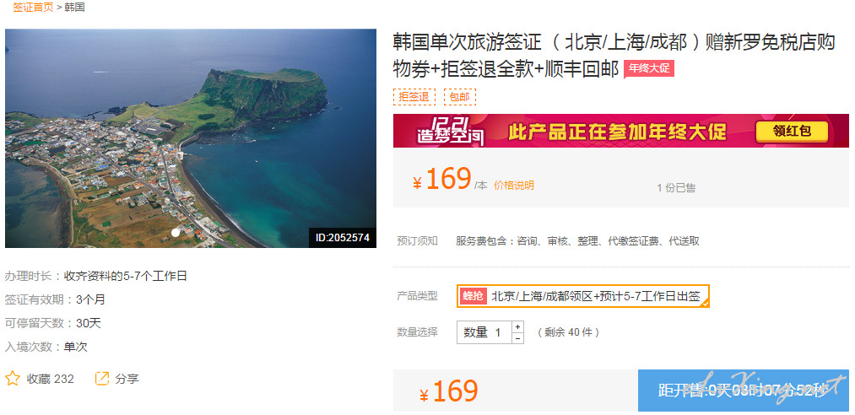Viewport: 855px width, 415px height.
Task: Click the 造梦空间 promo logo
Action: tap(451, 131)
